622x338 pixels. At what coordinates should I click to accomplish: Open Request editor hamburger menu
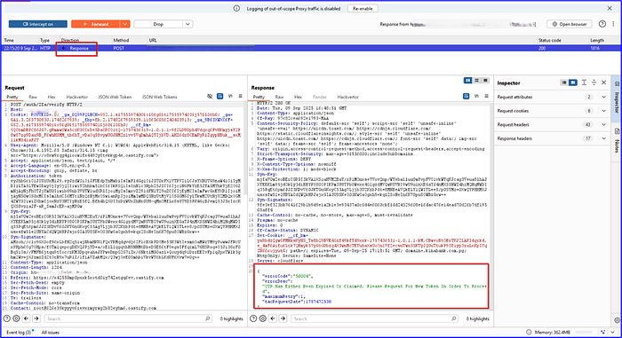241,97
